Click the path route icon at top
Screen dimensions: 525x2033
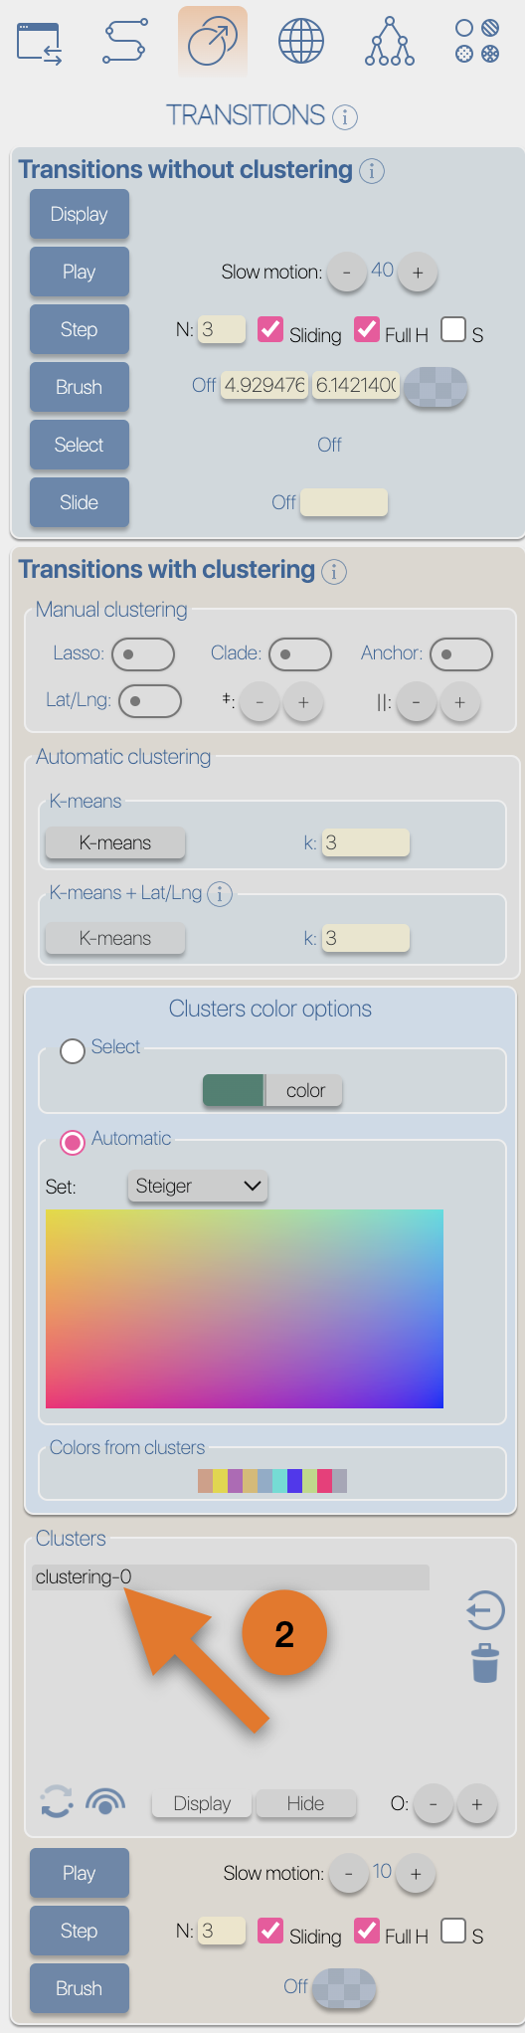125,42
